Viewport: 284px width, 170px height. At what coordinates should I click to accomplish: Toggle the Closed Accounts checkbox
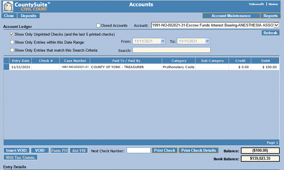pos(98,25)
